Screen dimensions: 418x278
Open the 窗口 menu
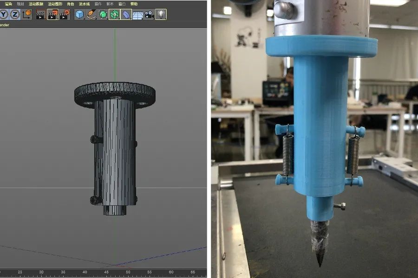click(122, 4)
